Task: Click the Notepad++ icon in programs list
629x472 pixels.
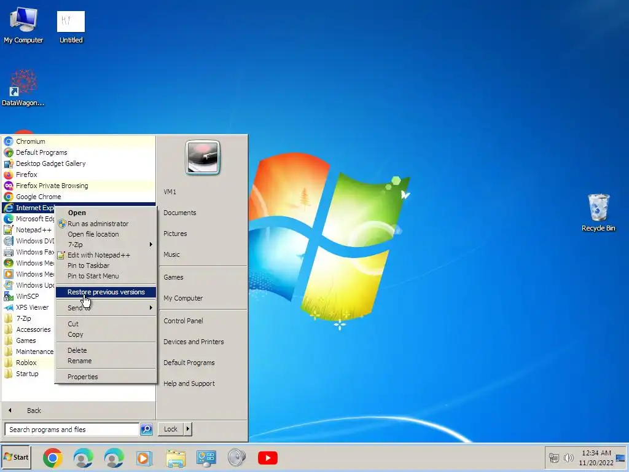Action: click(9, 230)
